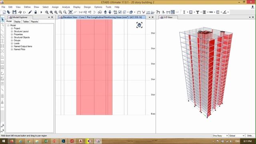
Task: Click the ENG language indicator
Action: tap(238, 141)
